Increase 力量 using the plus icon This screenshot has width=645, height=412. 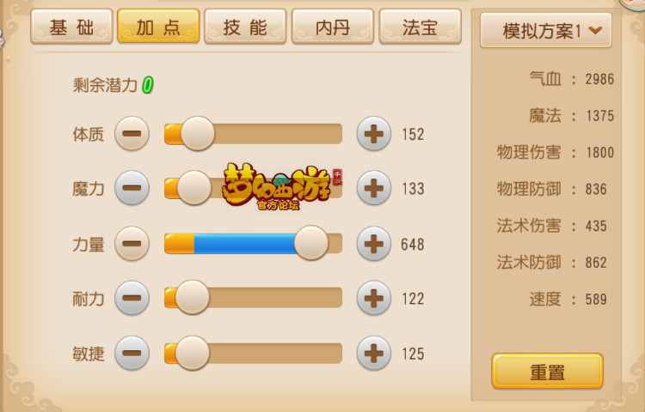coord(373,244)
